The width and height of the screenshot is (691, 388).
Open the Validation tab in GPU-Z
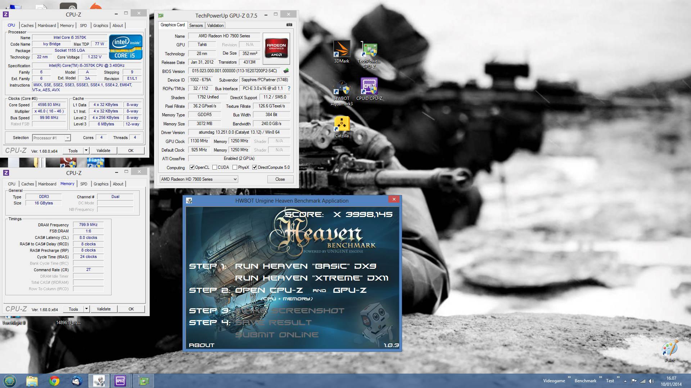(216, 26)
